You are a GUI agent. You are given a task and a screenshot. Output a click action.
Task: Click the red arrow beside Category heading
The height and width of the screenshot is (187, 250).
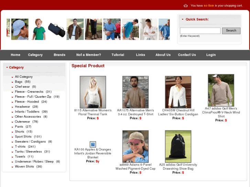[x=7, y=67]
